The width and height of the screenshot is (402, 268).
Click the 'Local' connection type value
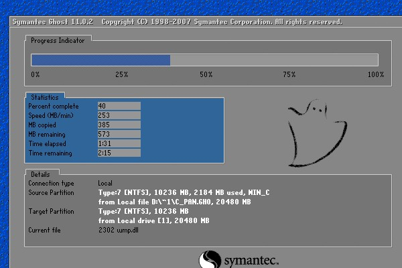pyautogui.click(x=105, y=183)
